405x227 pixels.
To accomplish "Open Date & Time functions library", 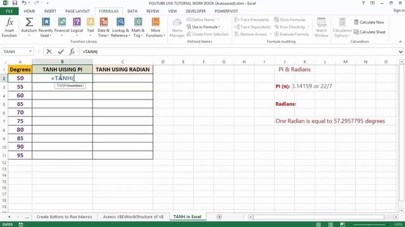I will tap(103, 28).
